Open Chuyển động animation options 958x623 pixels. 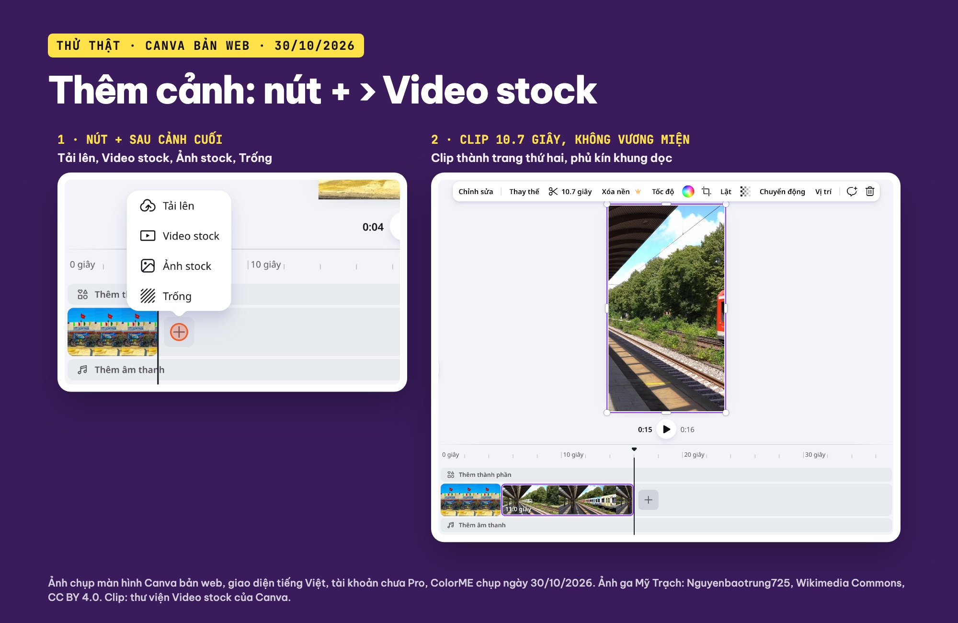(x=782, y=192)
